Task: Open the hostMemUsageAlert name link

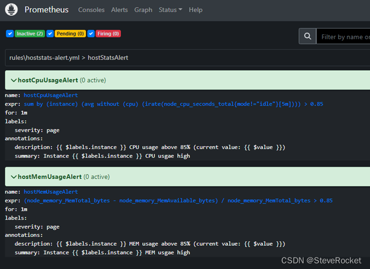Action: (x=51, y=192)
